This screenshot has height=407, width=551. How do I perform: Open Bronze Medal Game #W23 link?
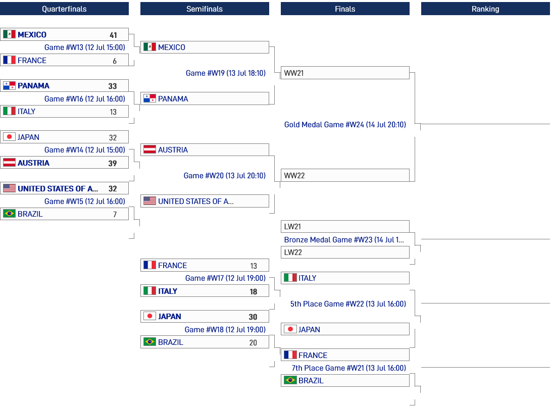344,240
